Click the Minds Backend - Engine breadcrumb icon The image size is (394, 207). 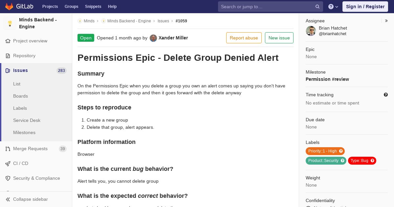click(x=103, y=21)
